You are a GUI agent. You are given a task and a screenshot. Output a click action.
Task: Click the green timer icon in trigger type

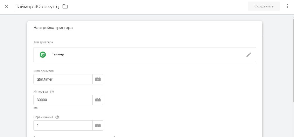pos(43,54)
